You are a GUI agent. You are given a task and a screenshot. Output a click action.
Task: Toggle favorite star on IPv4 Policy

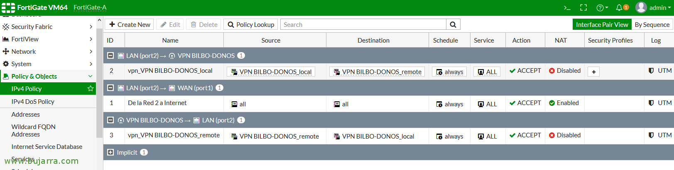[x=90, y=89]
